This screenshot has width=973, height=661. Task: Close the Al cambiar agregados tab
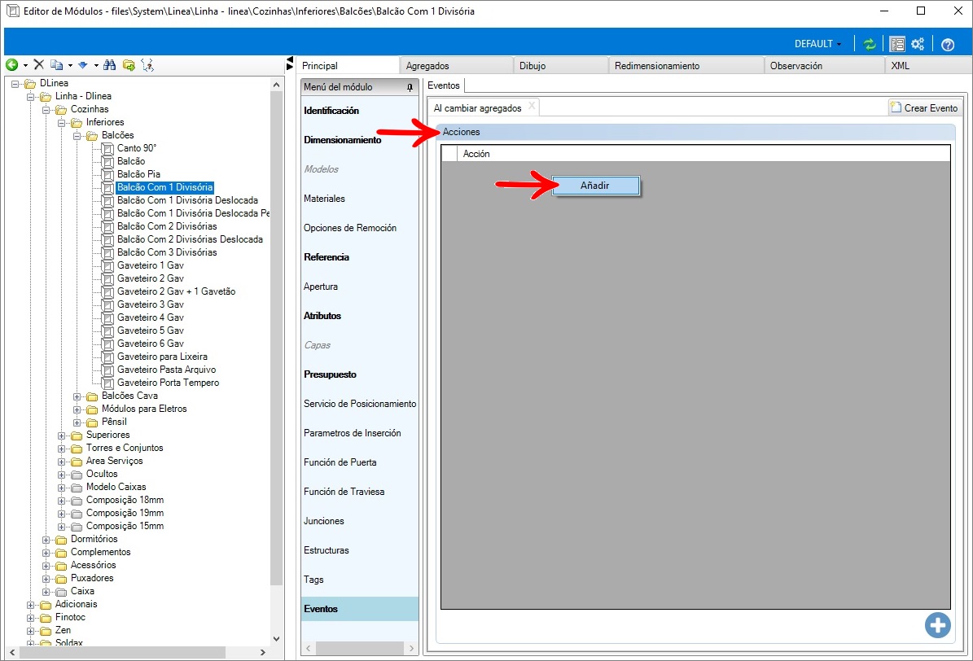pos(532,106)
